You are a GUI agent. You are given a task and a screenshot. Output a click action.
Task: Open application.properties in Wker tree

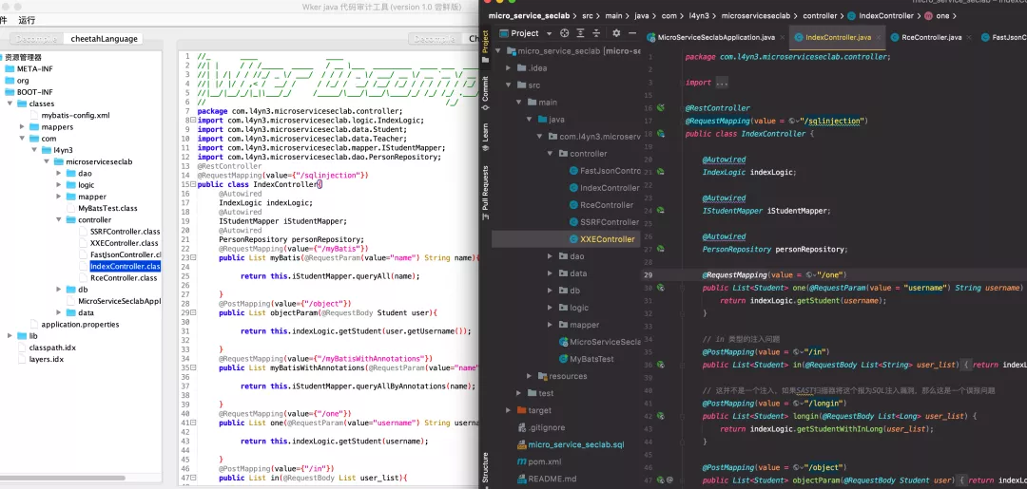(x=80, y=324)
